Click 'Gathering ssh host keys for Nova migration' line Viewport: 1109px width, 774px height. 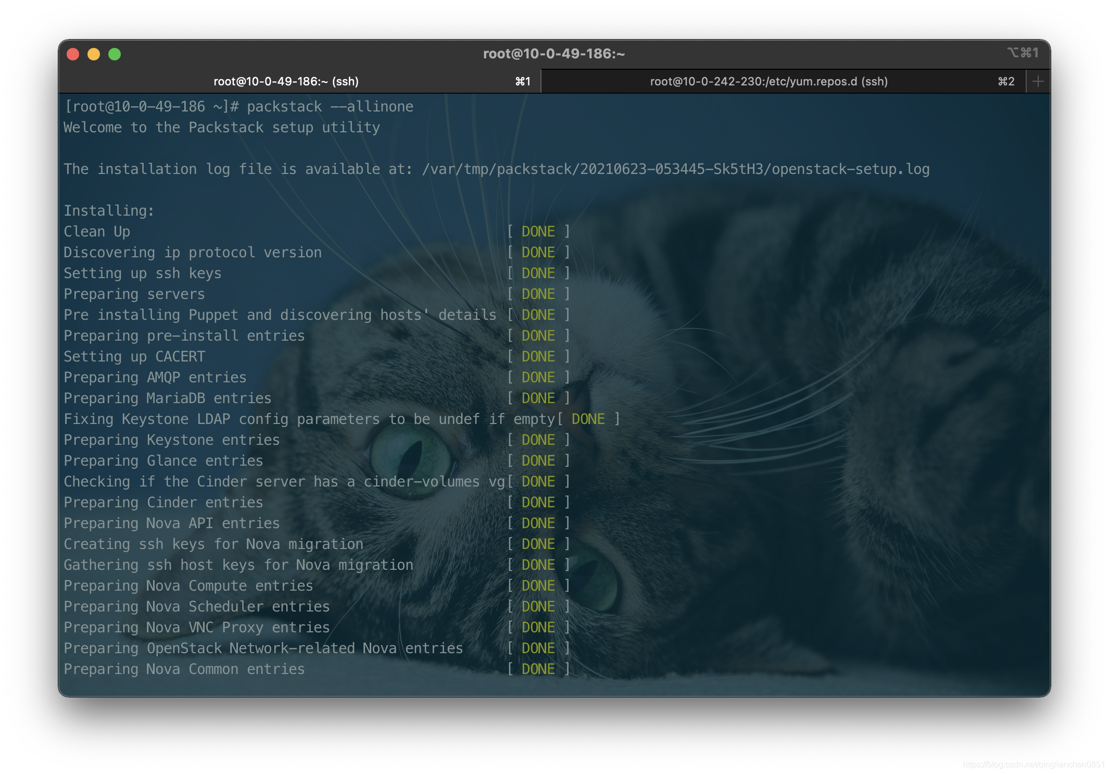pos(238,565)
